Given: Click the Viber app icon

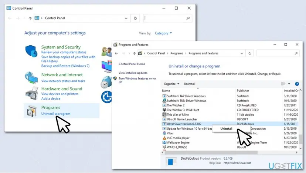Looking at the screenshot, I should 164,133.
